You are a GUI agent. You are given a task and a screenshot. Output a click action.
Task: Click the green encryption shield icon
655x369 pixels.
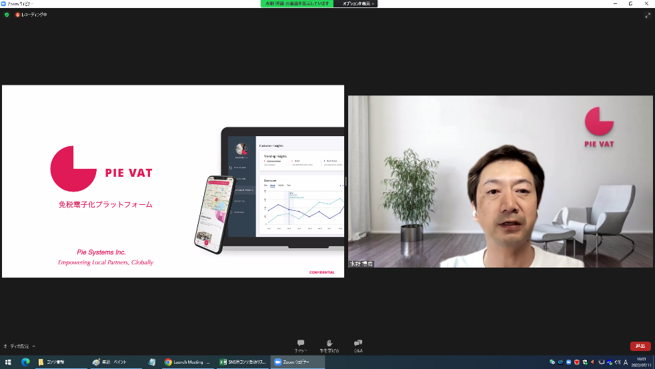(x=7, y=15)
